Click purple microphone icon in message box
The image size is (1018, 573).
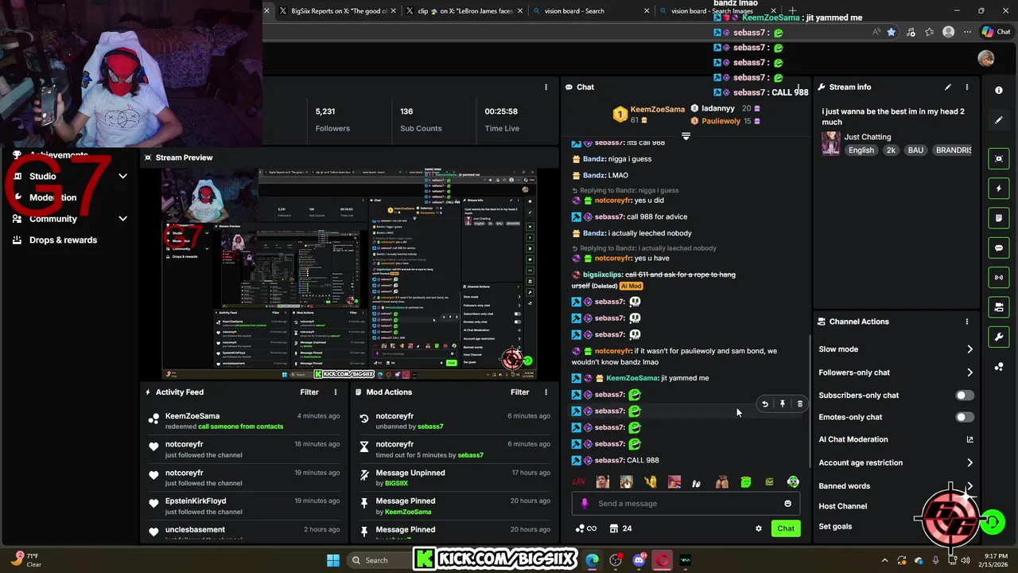(585, 504)
